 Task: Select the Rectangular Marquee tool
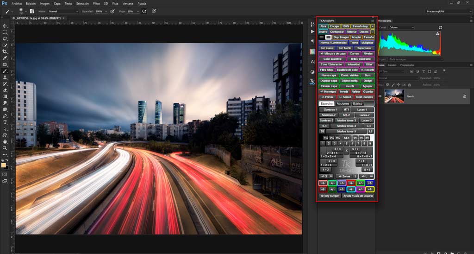pyautogui.click(x=5, y=32)
